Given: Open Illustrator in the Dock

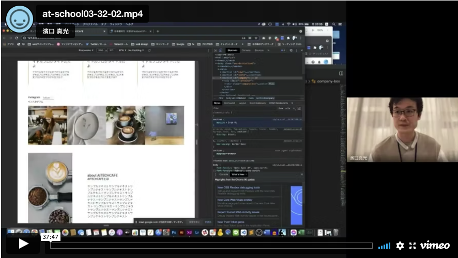Looking at the screenshot, I should point(181,233).
